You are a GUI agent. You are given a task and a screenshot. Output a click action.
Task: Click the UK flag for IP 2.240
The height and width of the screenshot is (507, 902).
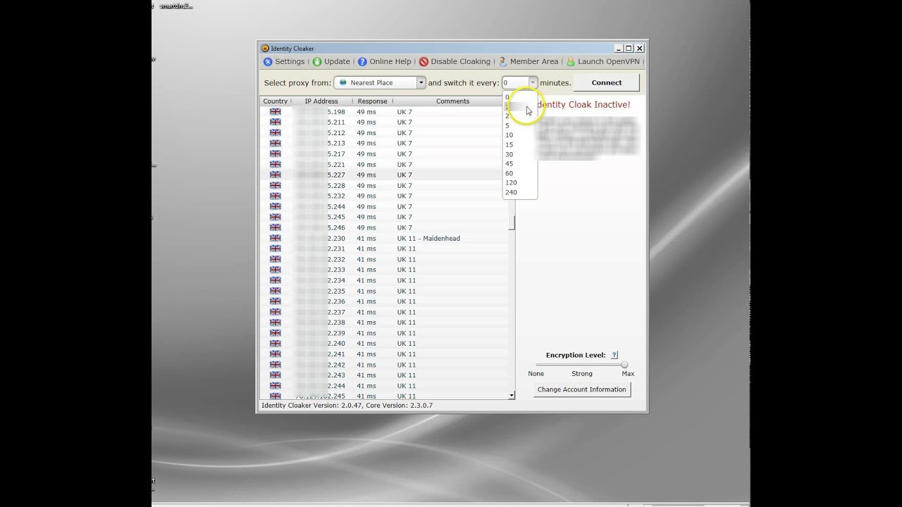[275, 344]
